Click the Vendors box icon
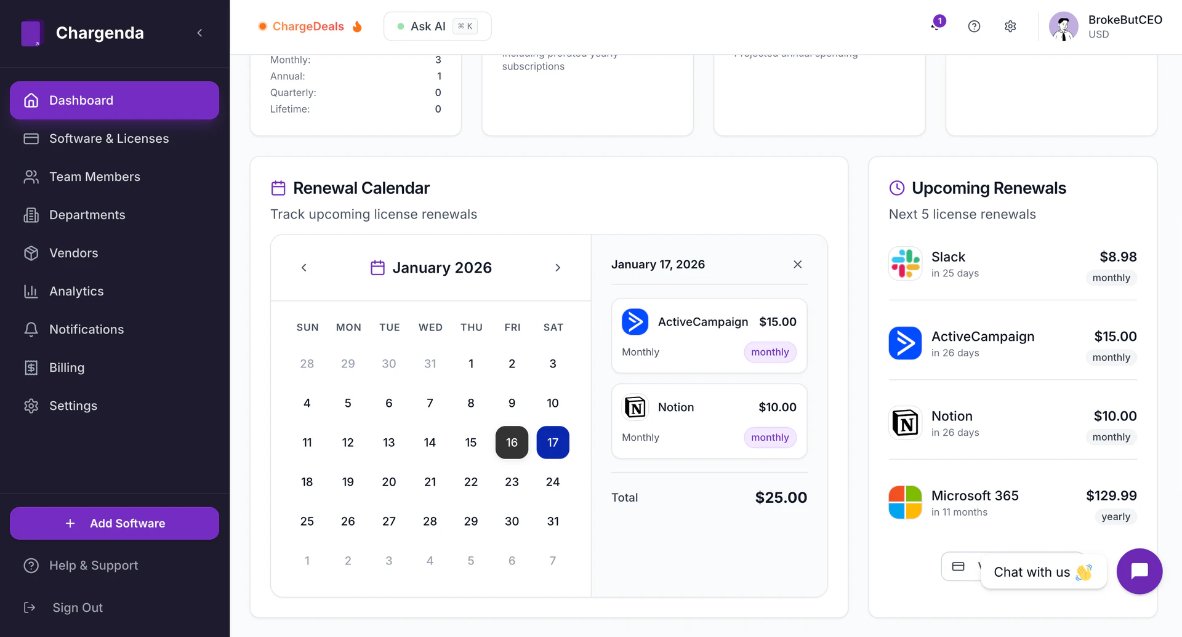The image size is (1182, 637). click(x=31, y=253)
